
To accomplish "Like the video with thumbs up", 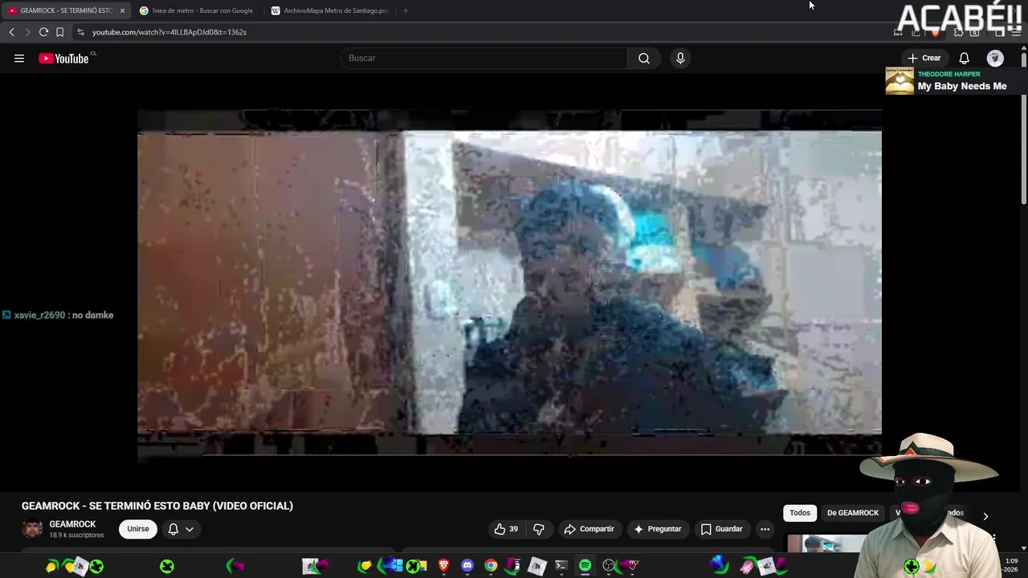I will [506, 529].
